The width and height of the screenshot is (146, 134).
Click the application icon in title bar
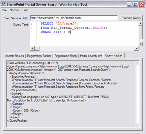[4, 4]
